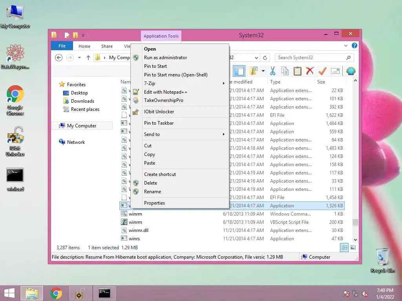This screenshot has height=301, width=402.
Task: Click the muted volume tray icon
Action: (x=365, y=294)
